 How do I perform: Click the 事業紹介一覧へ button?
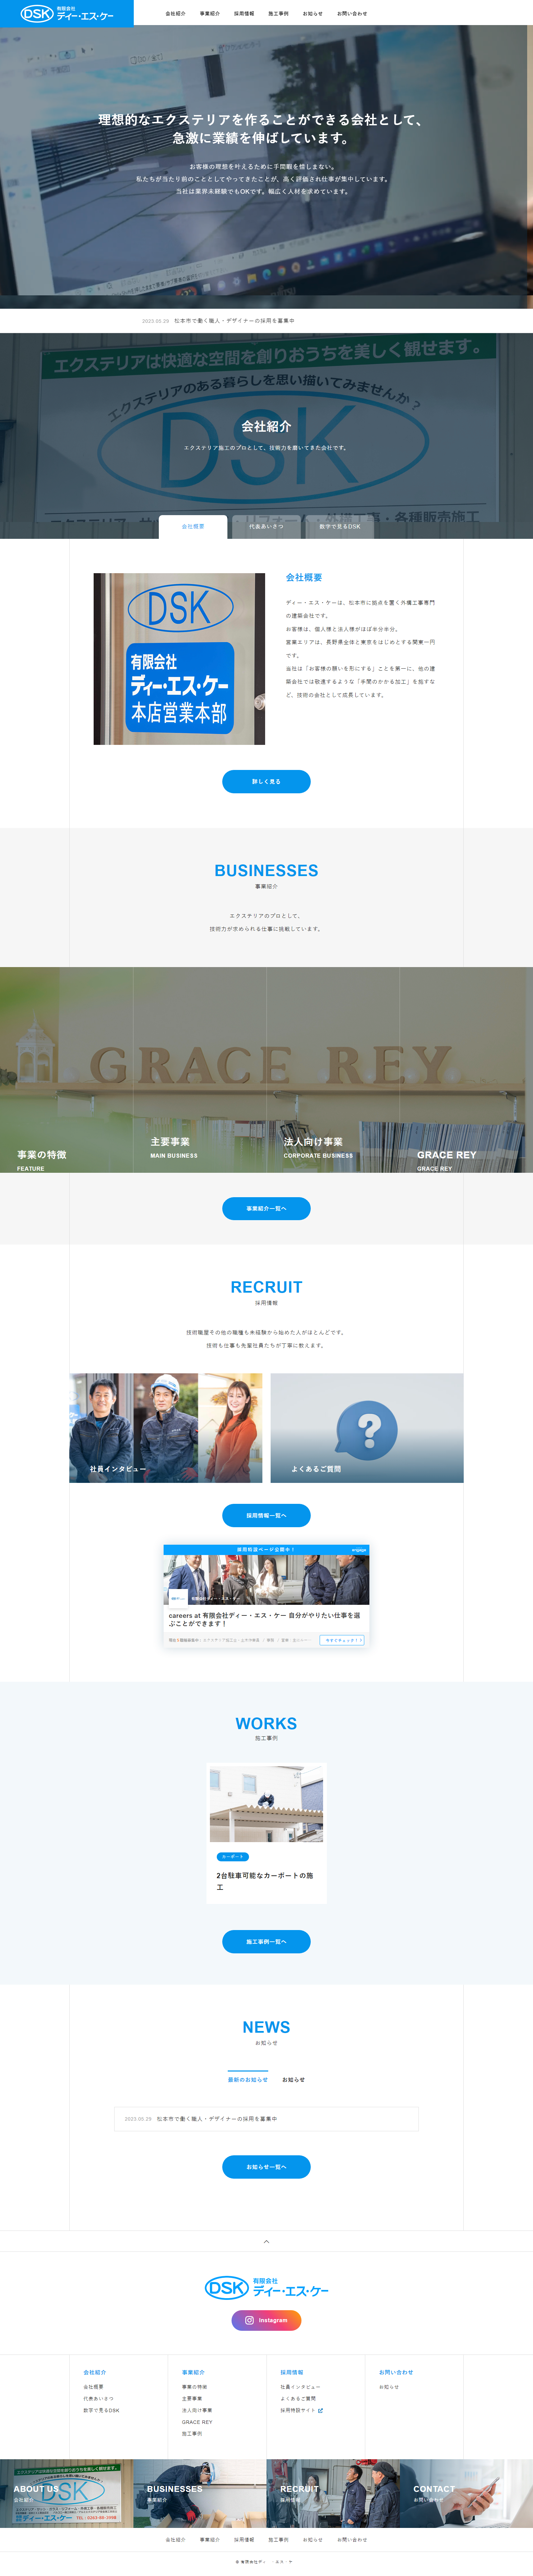[x=266, y=1209]
